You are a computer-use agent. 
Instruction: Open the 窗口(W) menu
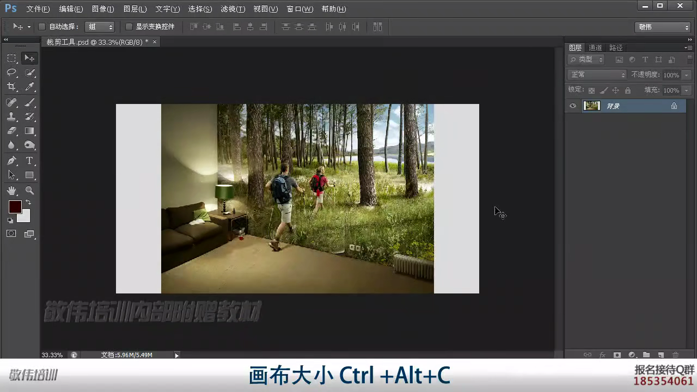[x=299, y=9]
